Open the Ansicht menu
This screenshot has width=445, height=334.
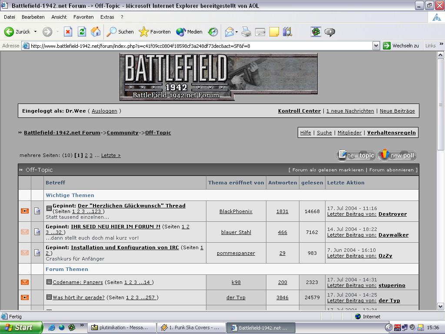59,17
